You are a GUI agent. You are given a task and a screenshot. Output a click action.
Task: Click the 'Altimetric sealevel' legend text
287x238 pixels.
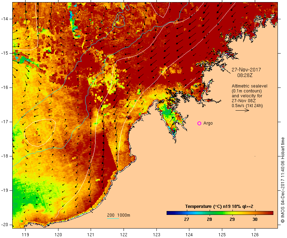[x=250, y=86]
